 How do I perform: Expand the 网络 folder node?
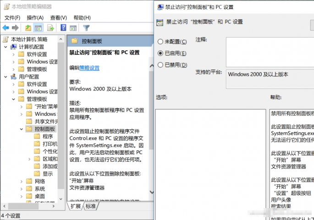pyautogui.click(x=22, y=181)
